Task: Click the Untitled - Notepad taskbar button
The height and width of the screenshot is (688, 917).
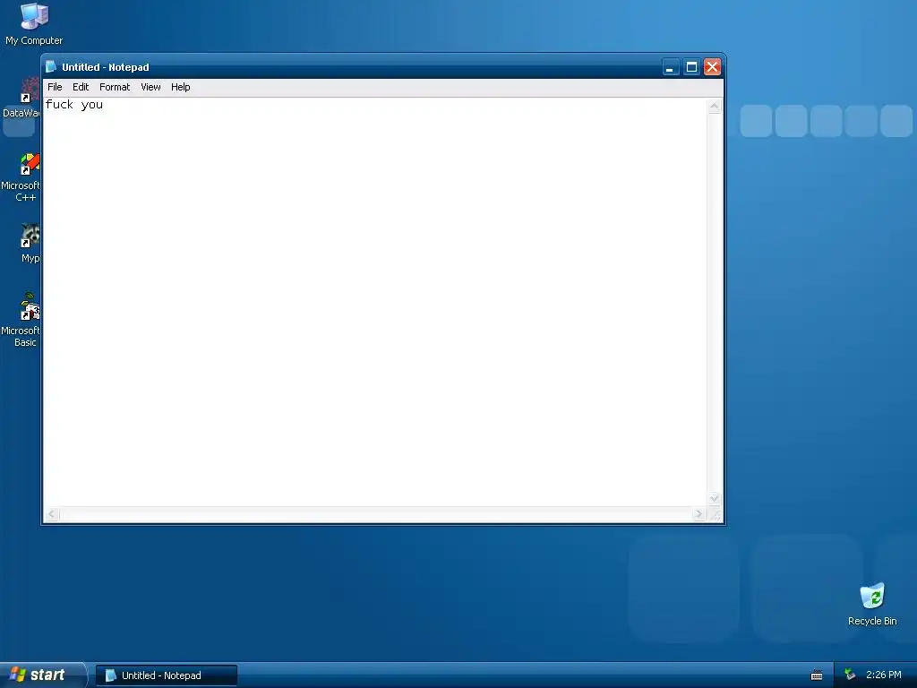Action: pyautogui.click(x=167, y=675)
